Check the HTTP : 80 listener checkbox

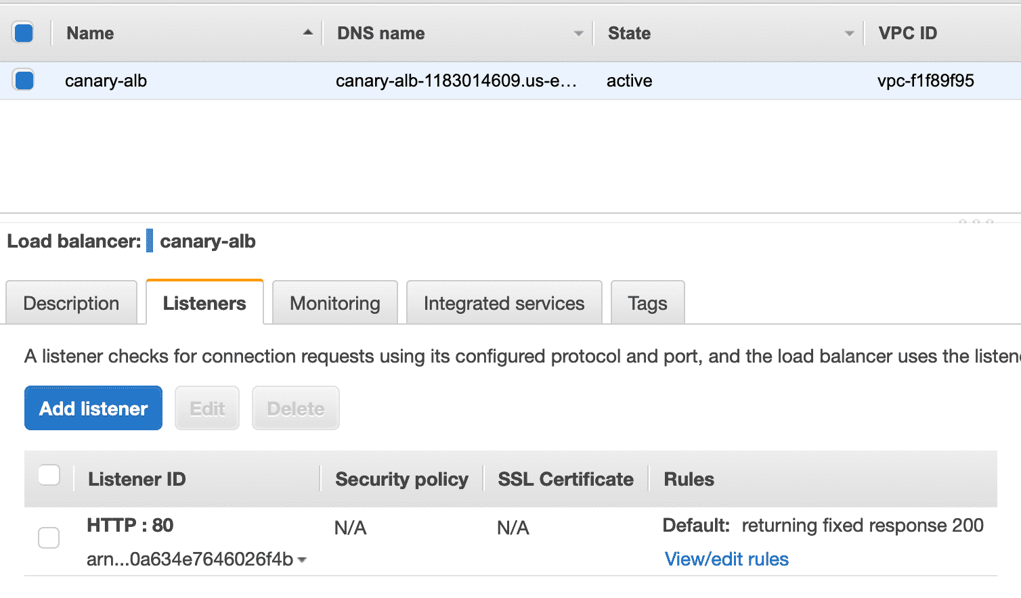pos(49,538)
